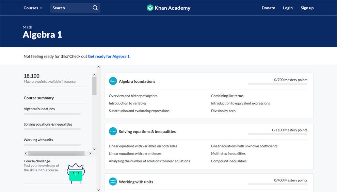Open the Course challenge link

(x=37, y=161)
